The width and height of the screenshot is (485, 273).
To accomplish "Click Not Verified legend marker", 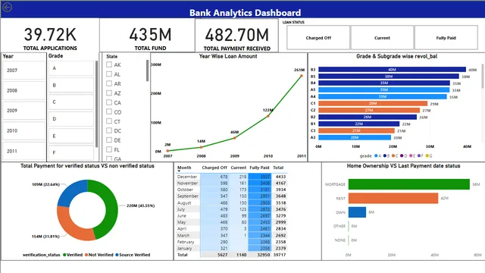I will click(x=86, y=255).
